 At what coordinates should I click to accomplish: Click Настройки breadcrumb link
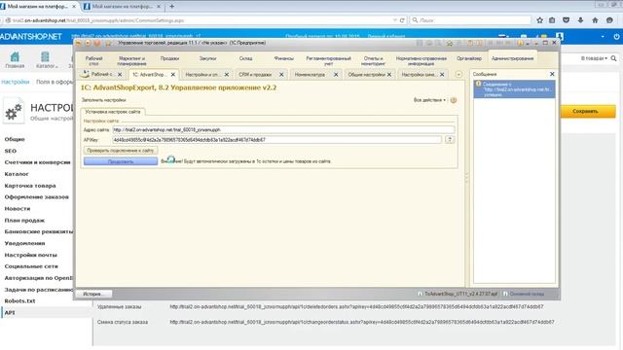pos(16,82)
